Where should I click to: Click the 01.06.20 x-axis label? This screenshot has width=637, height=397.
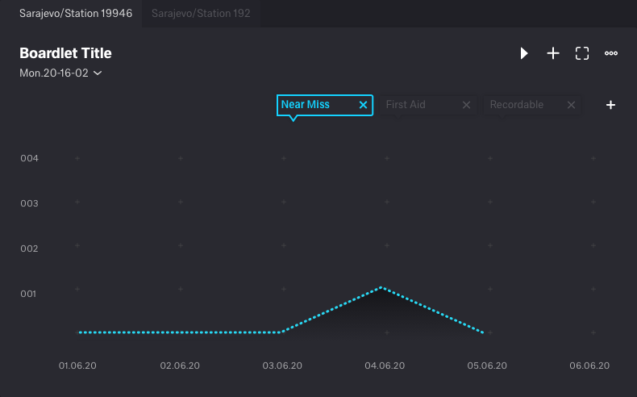click(x=77, y=366)
